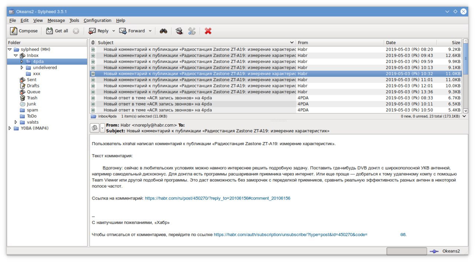Click the undelivered folder icon
This screenshot has height=262, width=475.
29,68
